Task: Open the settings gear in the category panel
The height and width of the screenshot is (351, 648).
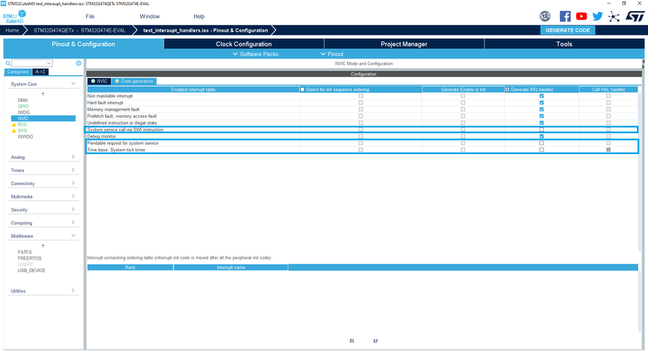Action: click(78, 63)
